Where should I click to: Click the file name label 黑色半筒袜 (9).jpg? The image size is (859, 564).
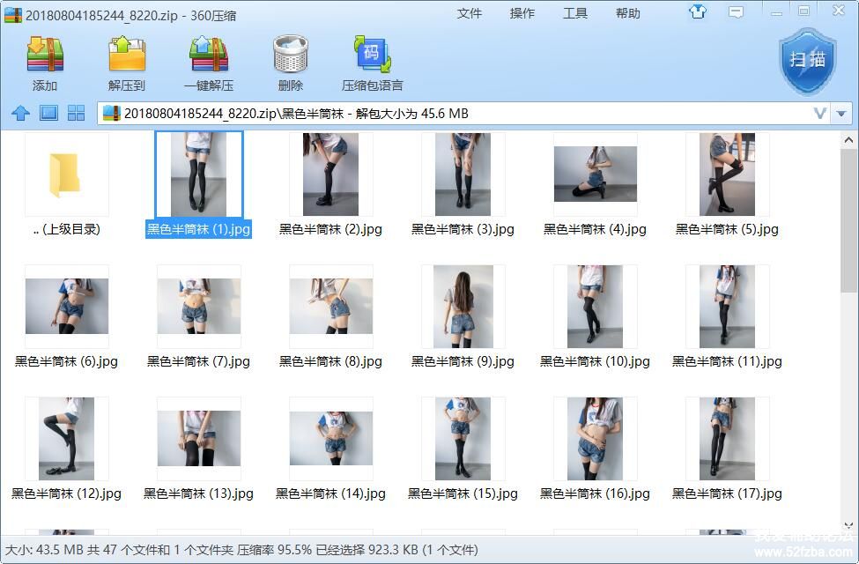[463, 361]
